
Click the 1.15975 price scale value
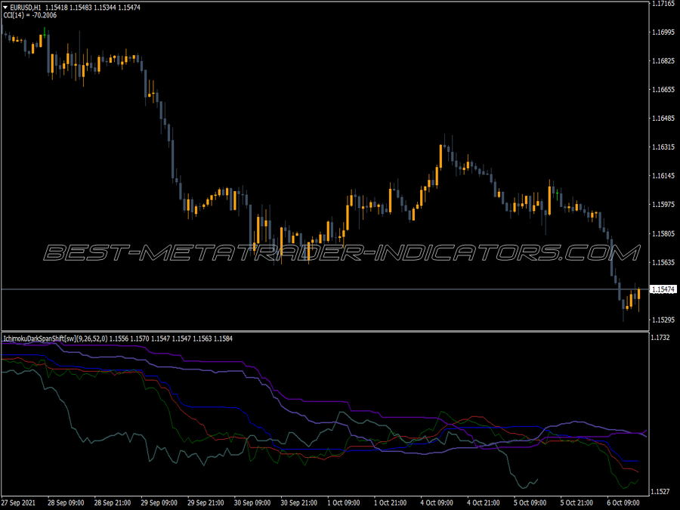pos(663,204)
